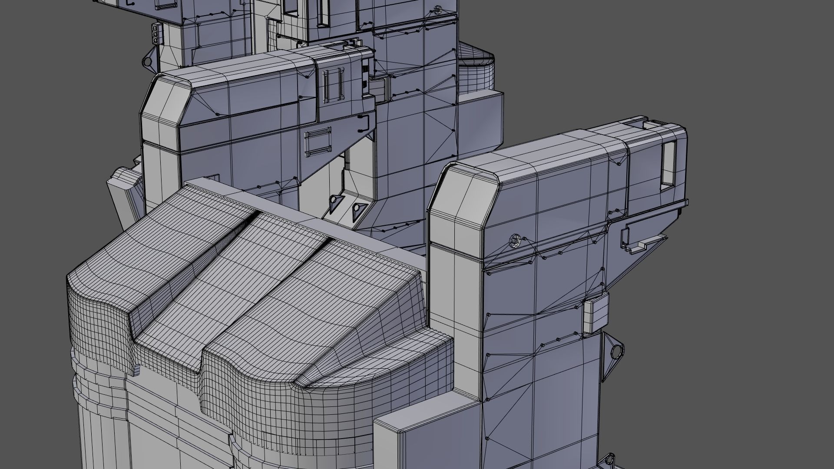Click the ring lug at the top left
834x469 pixels.
point(149,61)
